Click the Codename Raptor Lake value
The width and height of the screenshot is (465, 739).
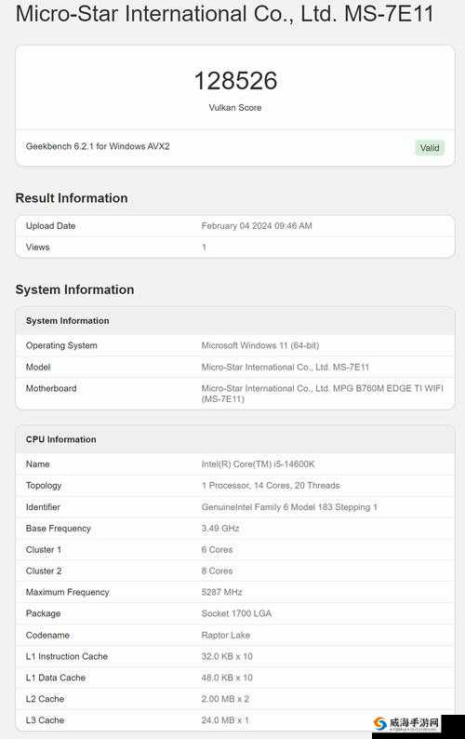226,635
